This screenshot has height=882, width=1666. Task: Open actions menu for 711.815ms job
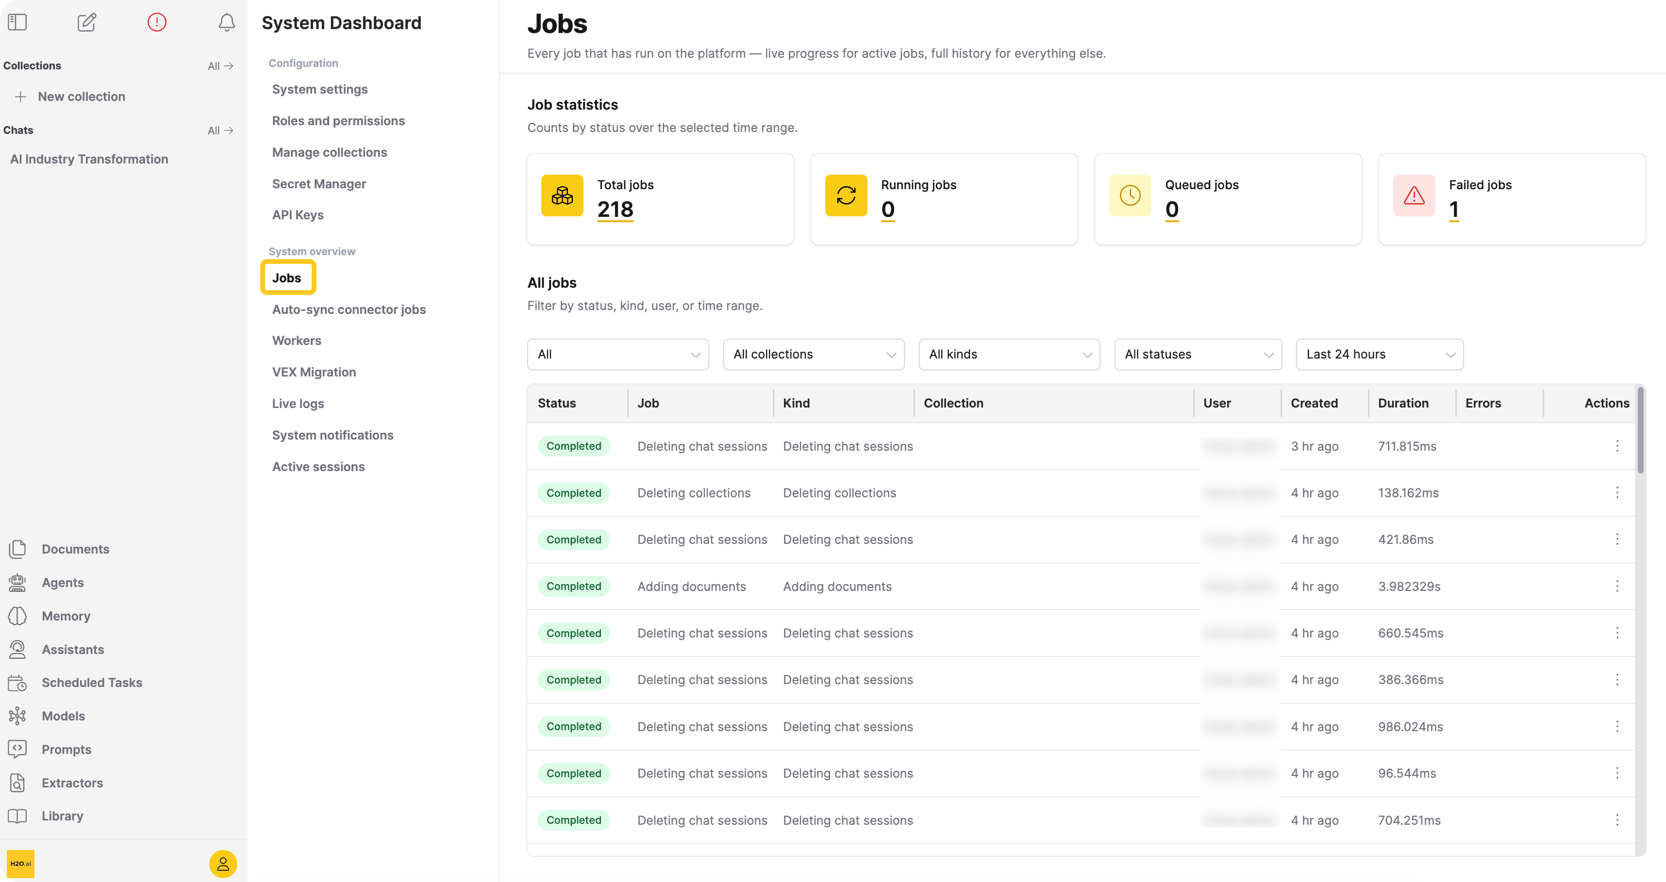[1617, 446]
